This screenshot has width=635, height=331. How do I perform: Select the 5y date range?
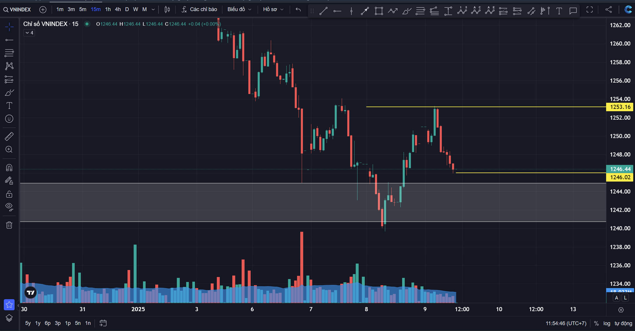tap(28, 323)
